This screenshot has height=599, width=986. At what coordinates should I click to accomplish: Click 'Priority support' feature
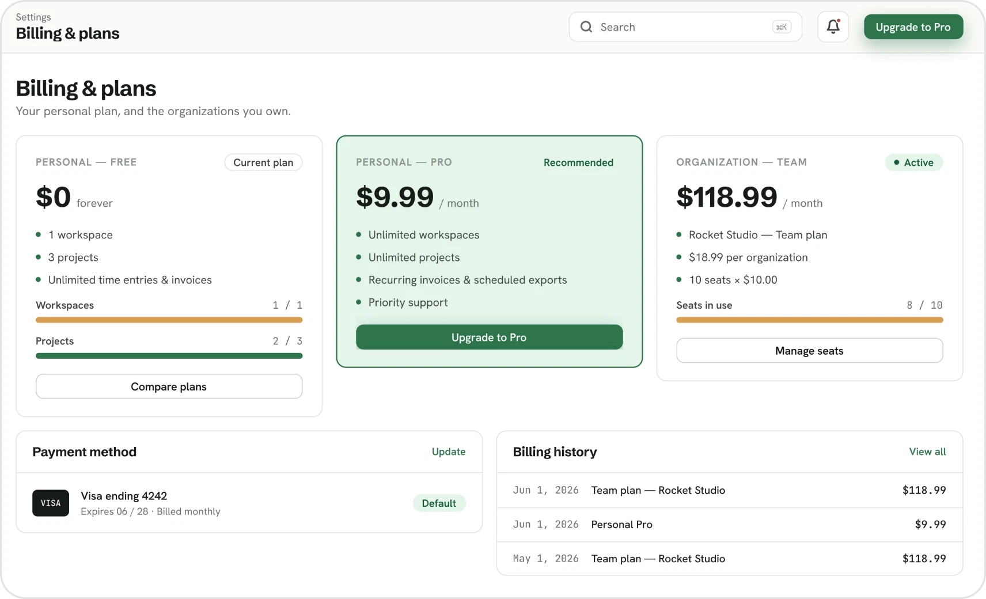pos(408,302)
